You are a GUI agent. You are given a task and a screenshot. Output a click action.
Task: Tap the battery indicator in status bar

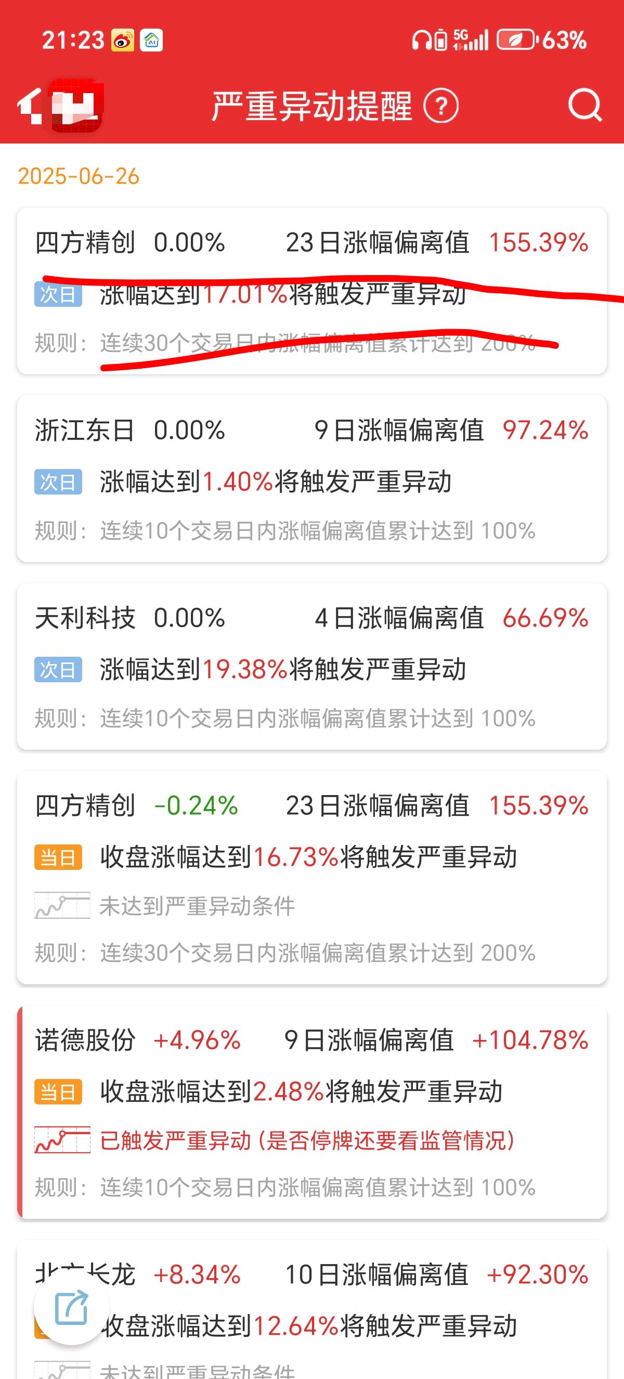[x=516, y=40]
